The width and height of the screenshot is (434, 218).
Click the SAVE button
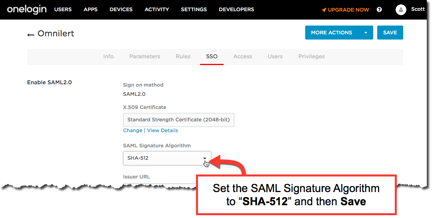[x=390, y=33]
